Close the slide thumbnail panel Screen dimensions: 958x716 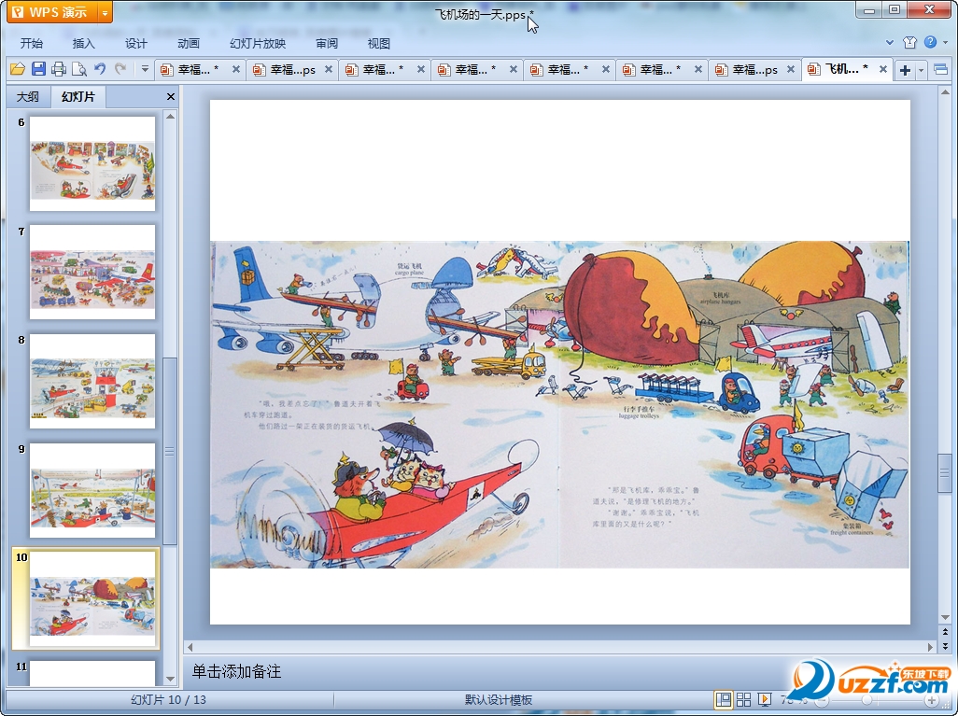tap(171, 96)
